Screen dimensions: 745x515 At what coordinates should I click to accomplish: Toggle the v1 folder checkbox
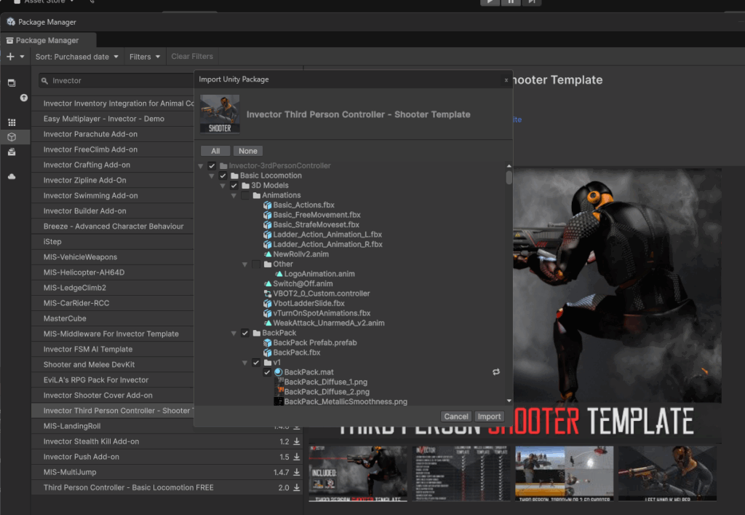click(256, 362)
